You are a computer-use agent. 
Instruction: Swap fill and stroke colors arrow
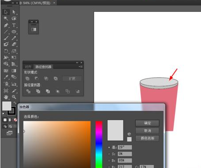tap(15, 103)
